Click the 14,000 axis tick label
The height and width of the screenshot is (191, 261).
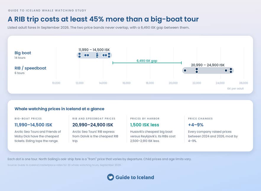(103, 83)
